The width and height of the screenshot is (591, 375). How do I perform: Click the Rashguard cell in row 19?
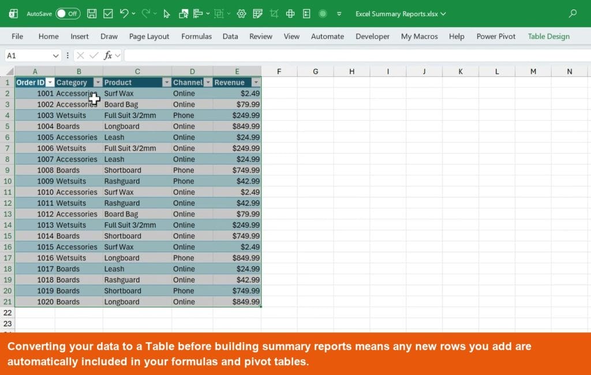[137, 280]
